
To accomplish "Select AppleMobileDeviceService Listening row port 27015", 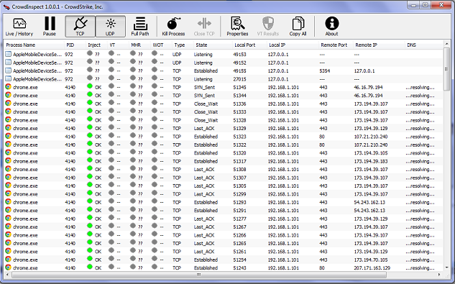I will click(224, 79).
